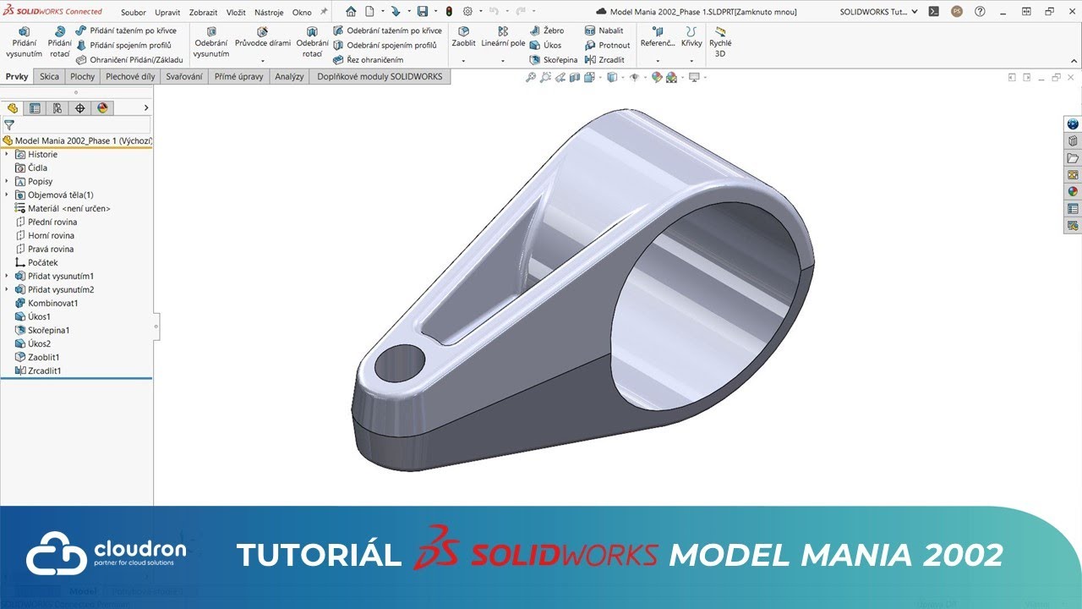
Task: Select the Lineární pole pattern tool
Action: pyautogui.click(x=503, y=37)
